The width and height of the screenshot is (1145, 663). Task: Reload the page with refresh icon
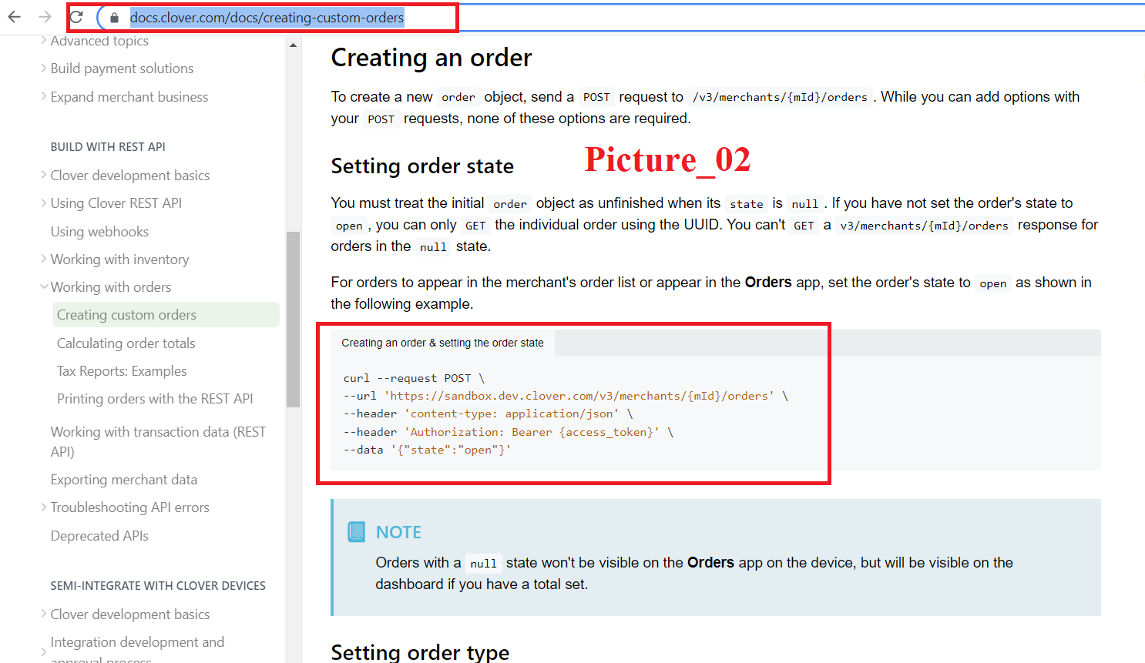(76, 17)
